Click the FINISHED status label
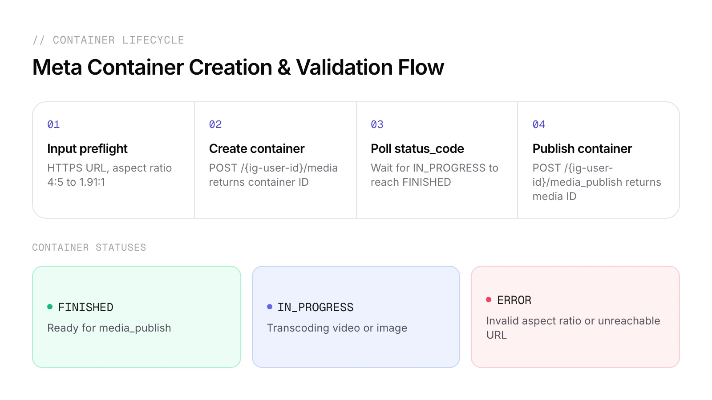 point(86,307)
